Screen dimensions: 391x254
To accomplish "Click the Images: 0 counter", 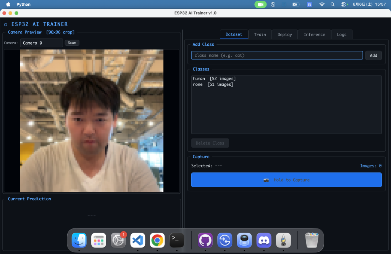I will [370, 166].
